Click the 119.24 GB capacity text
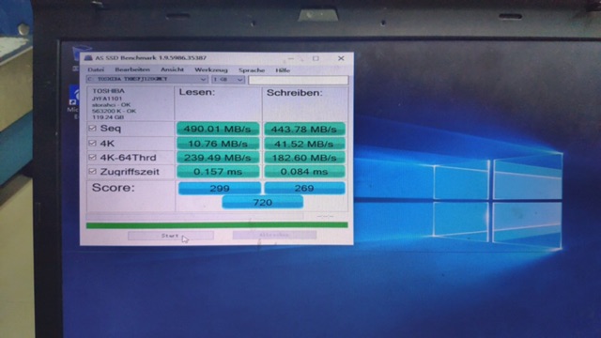Screen dimensions: 601x338 108,117
